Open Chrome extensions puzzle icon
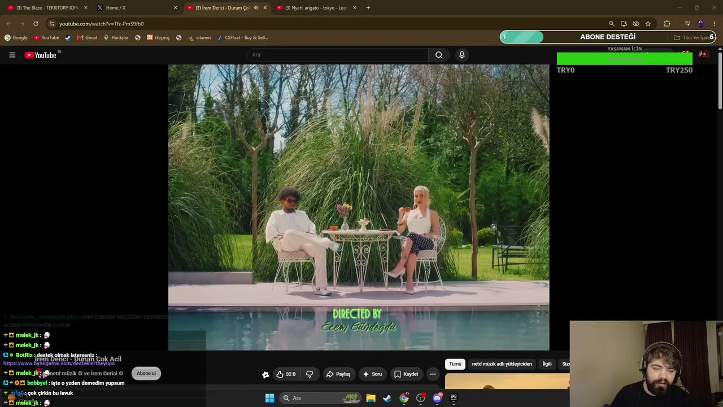The height and width of the screenshot is (407, 723). (x=667, y=24)
